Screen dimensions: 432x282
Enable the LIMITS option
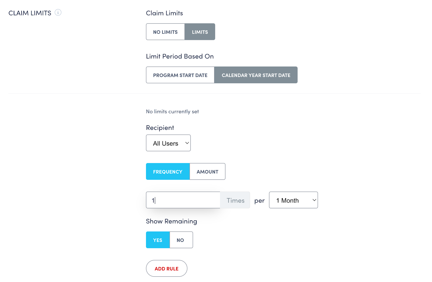200,32
